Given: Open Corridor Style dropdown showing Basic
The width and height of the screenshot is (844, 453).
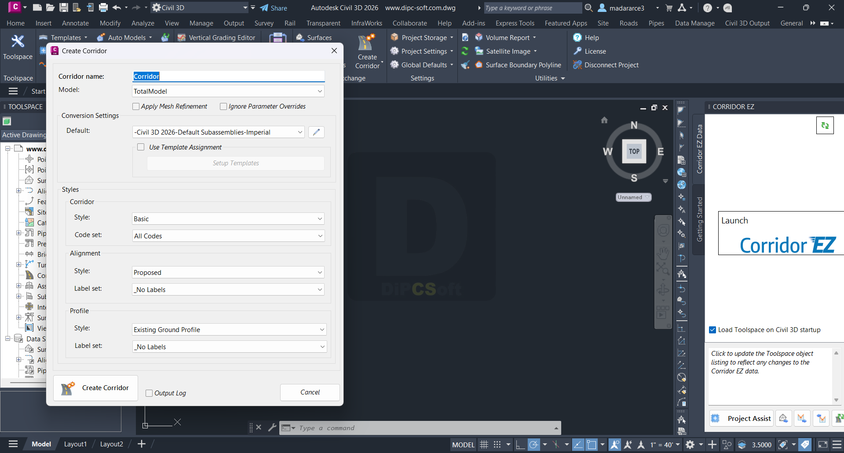Looking at the screenshot, I should point(228,219).
